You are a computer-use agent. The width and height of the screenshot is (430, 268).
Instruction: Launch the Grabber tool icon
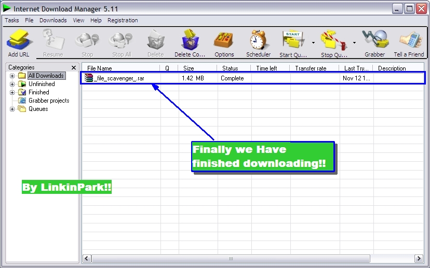click(x=375, y=40)
